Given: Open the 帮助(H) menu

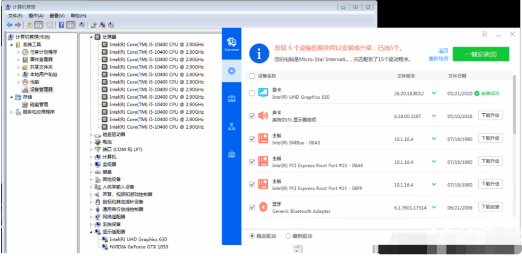Looking at the screenshot, I should [x=78, y=16].
